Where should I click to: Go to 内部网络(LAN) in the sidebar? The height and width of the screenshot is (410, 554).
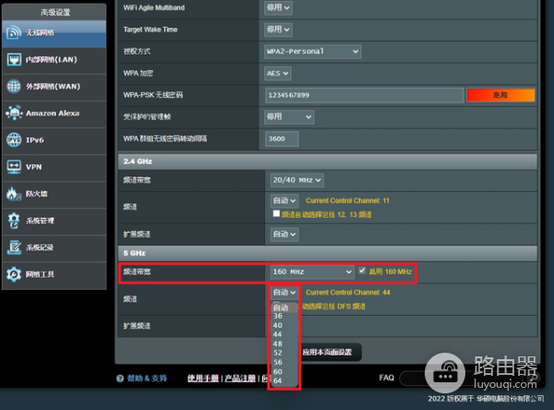tap(14, 60)
